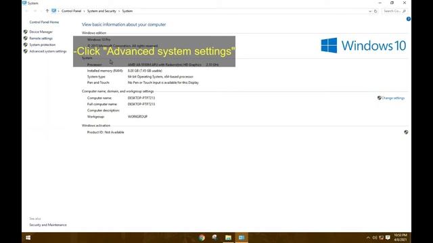Click the shield icon beside Change settings

379,98
